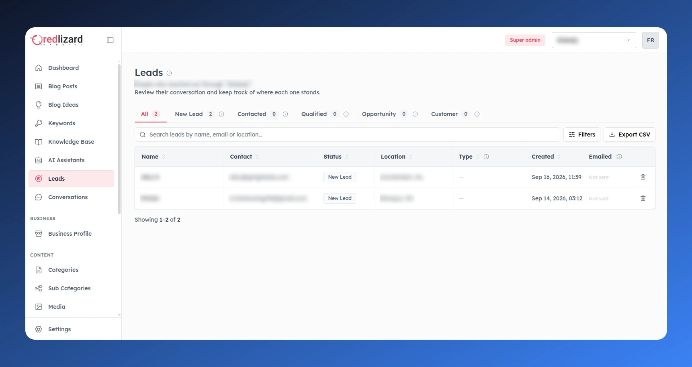
Task: Go to Blog Posts in sidebar
Action: click(71, 86)
